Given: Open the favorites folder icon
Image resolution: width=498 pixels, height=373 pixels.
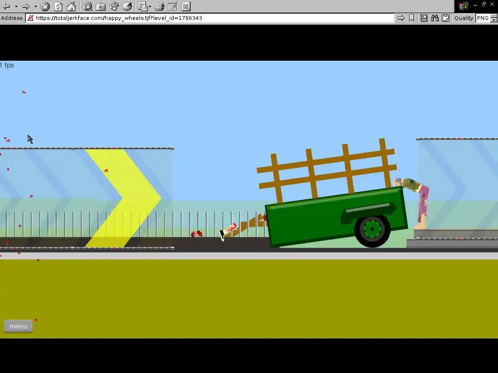Looking at the screenshot, I should (101, 6).
